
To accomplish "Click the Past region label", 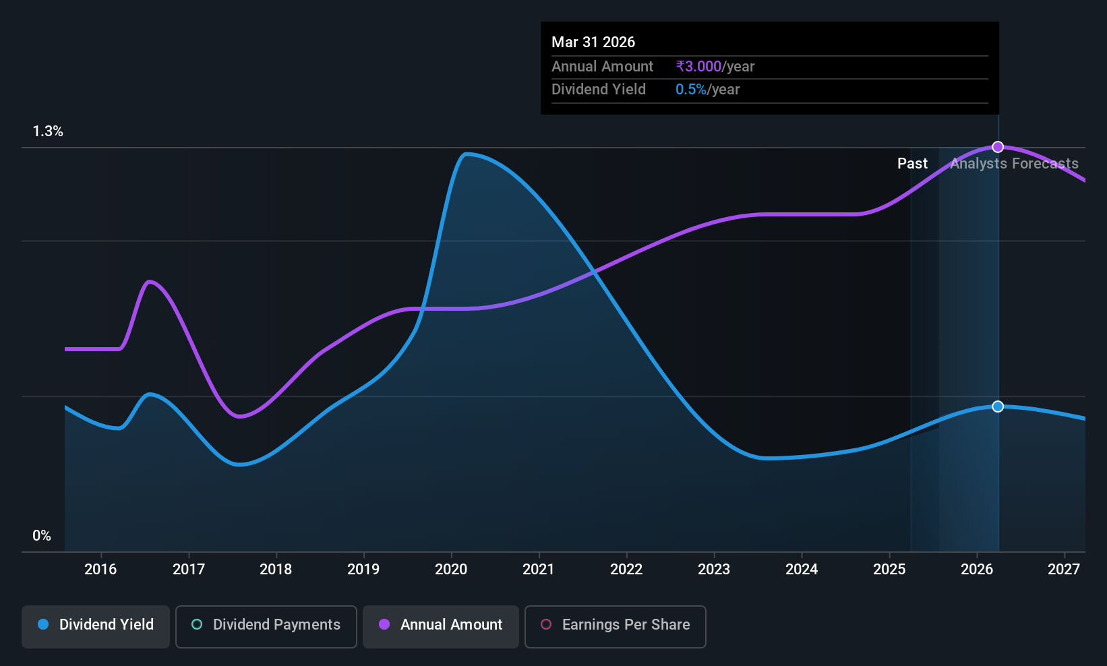I will tap(912, 163).
